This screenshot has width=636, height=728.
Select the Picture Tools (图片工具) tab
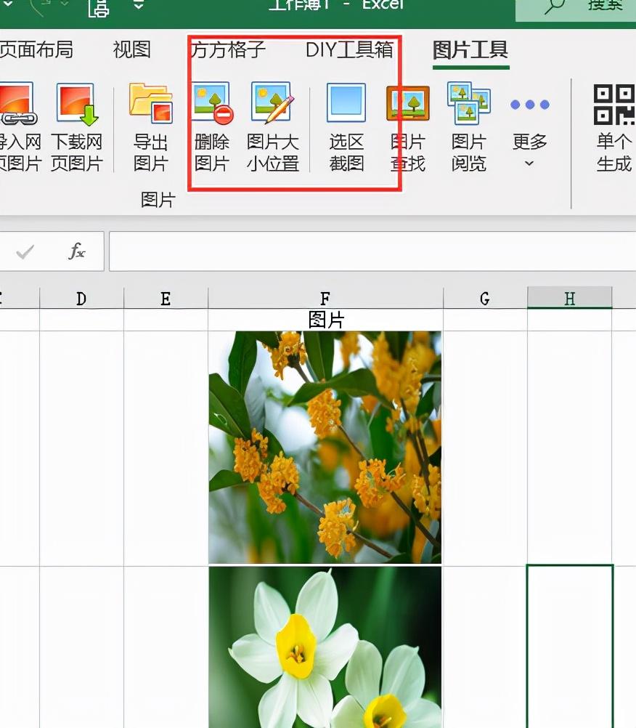(x=470, y=49)
